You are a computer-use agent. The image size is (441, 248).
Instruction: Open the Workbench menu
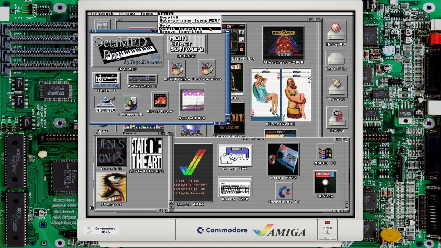coord(101,13)
